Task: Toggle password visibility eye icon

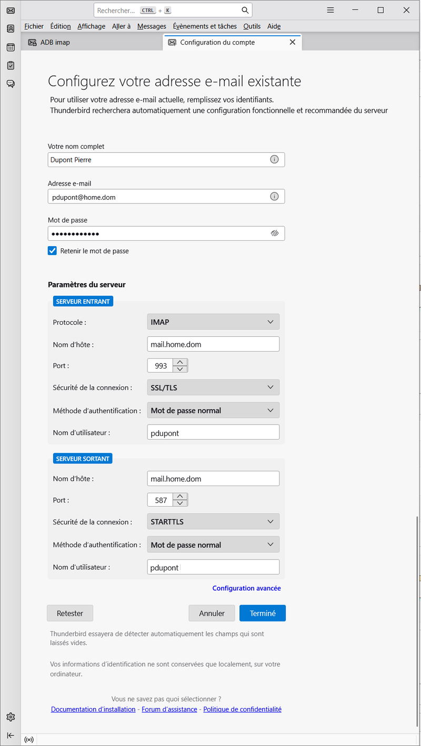Action: click(274, 233)
